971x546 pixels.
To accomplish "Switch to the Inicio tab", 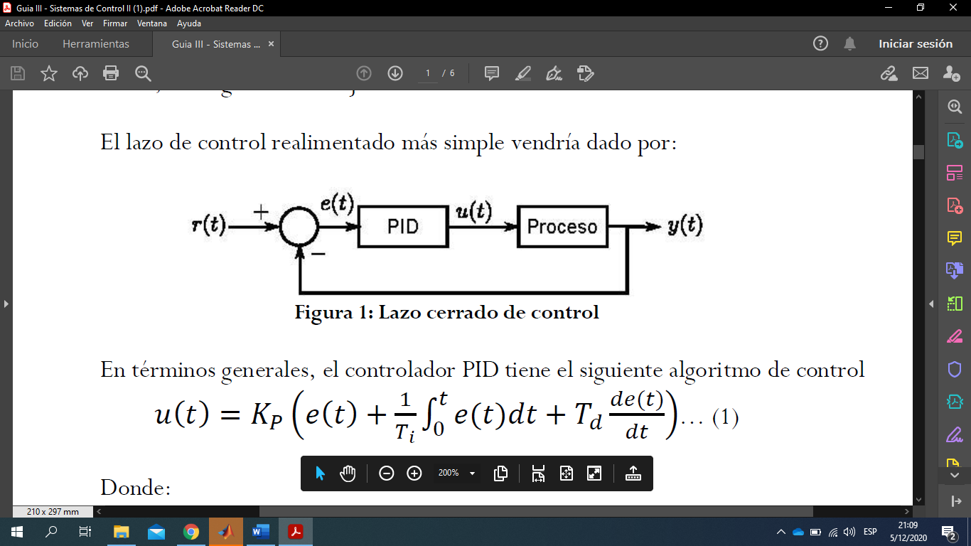I will (25, 43).
